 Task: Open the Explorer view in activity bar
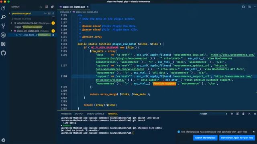[3, 8]
